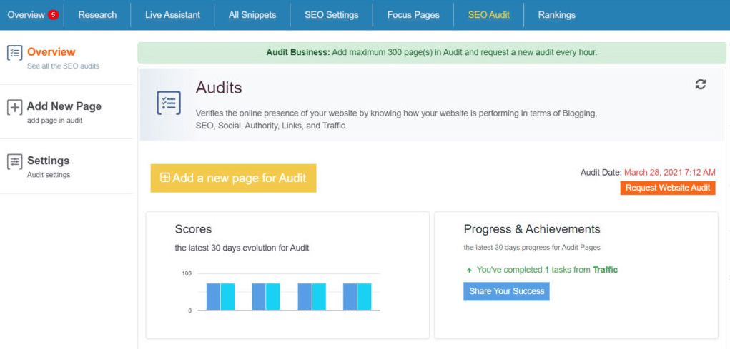Click the green arrow icon beside completed tasks
730x349 pixels.
click(x=469, y=270)
